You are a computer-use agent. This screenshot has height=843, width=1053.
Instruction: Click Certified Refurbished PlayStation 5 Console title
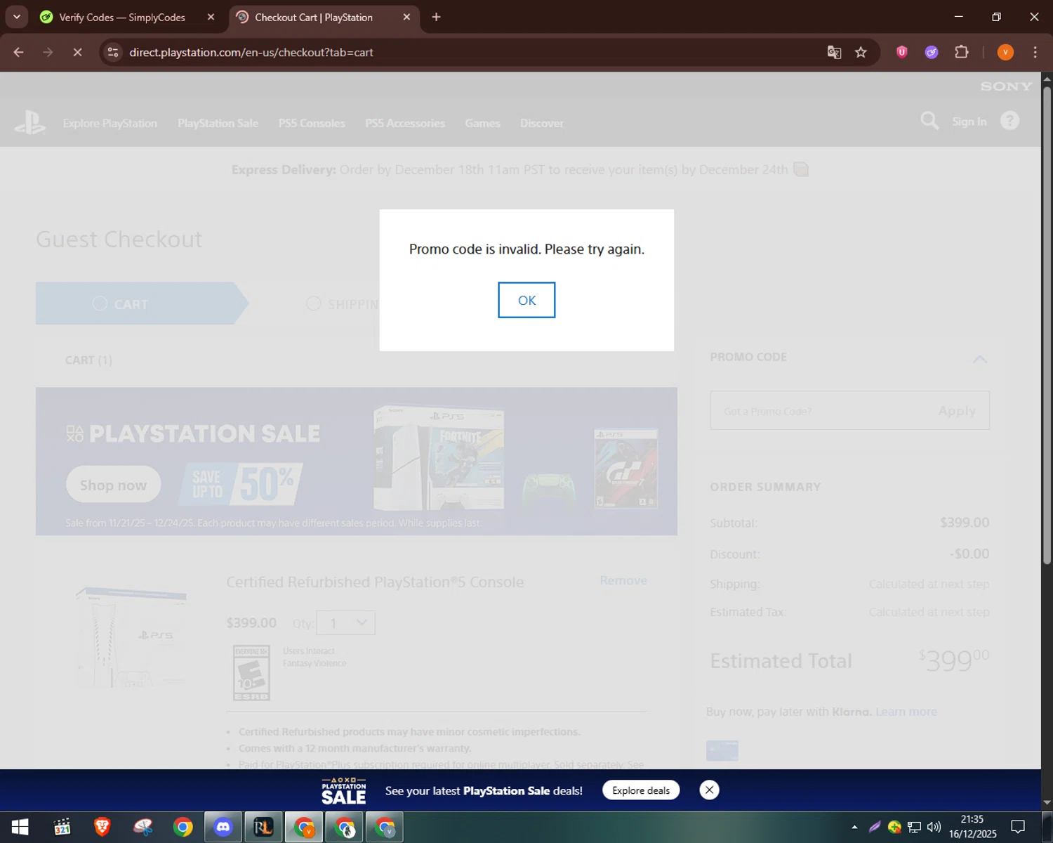[x=375, y=582]
